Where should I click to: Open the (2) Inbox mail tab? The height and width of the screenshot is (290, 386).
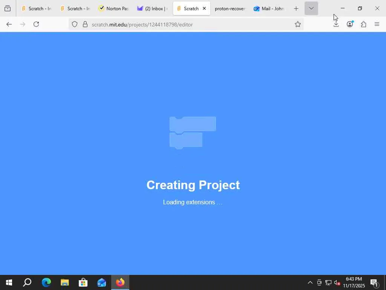[153, 8]
